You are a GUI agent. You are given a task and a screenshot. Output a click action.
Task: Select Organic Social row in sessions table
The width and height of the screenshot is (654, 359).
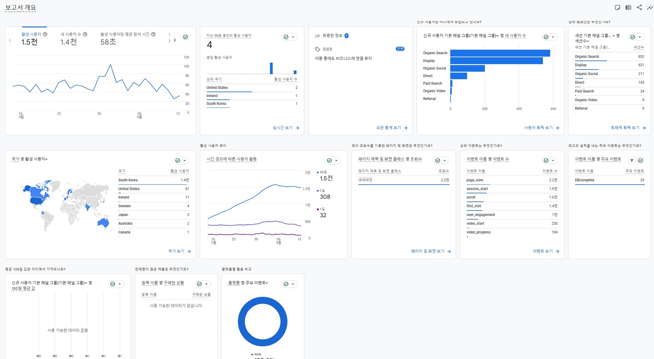609,74
